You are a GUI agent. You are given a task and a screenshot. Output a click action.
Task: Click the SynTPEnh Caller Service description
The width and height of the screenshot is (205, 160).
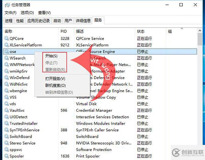point(97,130)
